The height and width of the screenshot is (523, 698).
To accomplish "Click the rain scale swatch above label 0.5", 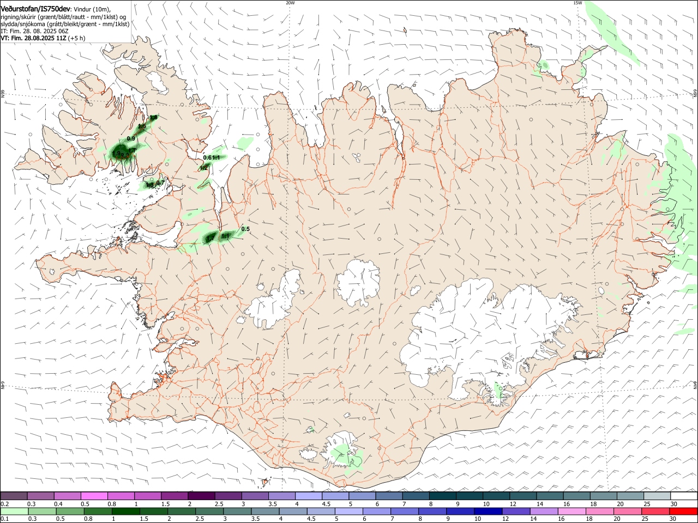I will [x=70, y=511].
